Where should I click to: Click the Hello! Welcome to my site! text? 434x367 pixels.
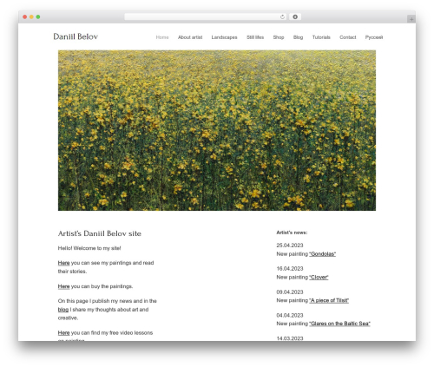tap(89, 248)
